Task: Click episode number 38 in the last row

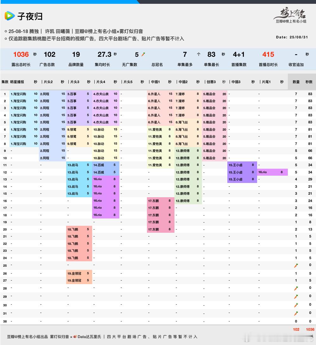Action: [x=5, y=322]
